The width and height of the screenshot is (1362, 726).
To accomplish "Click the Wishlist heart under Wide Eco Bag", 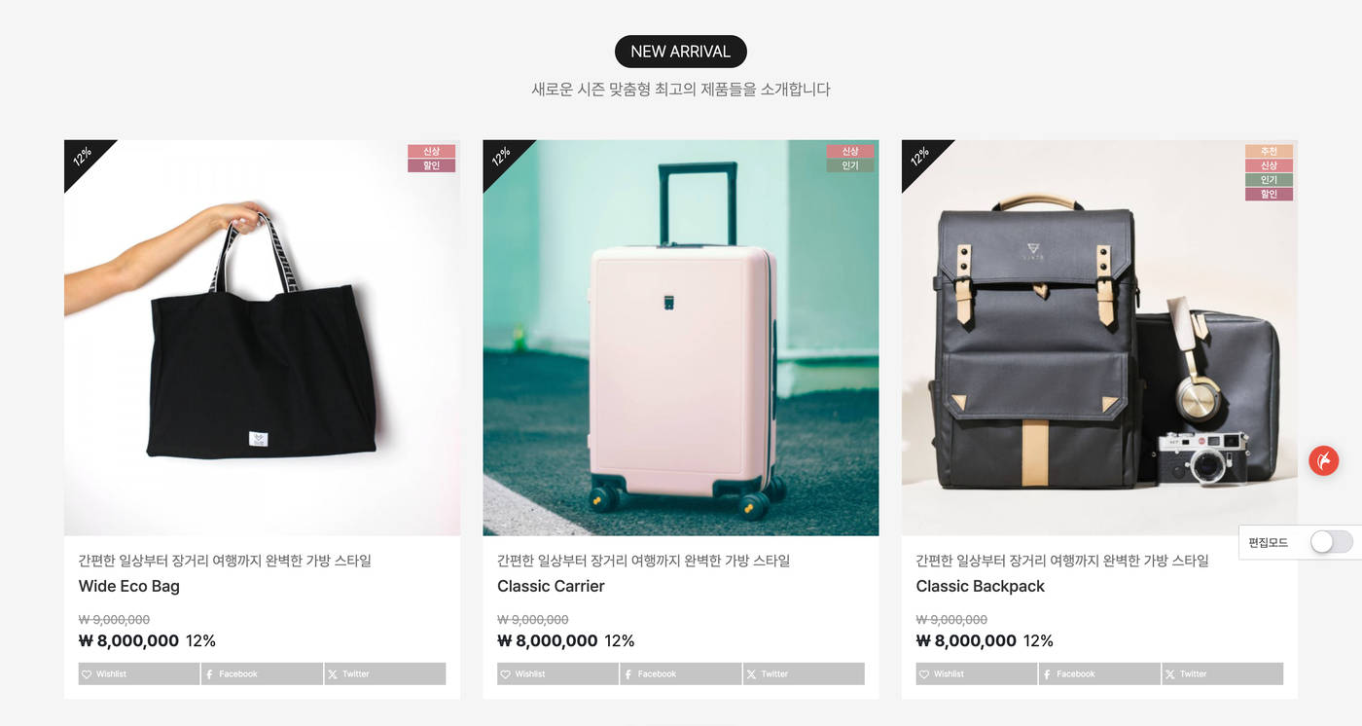I will (139, 673).
